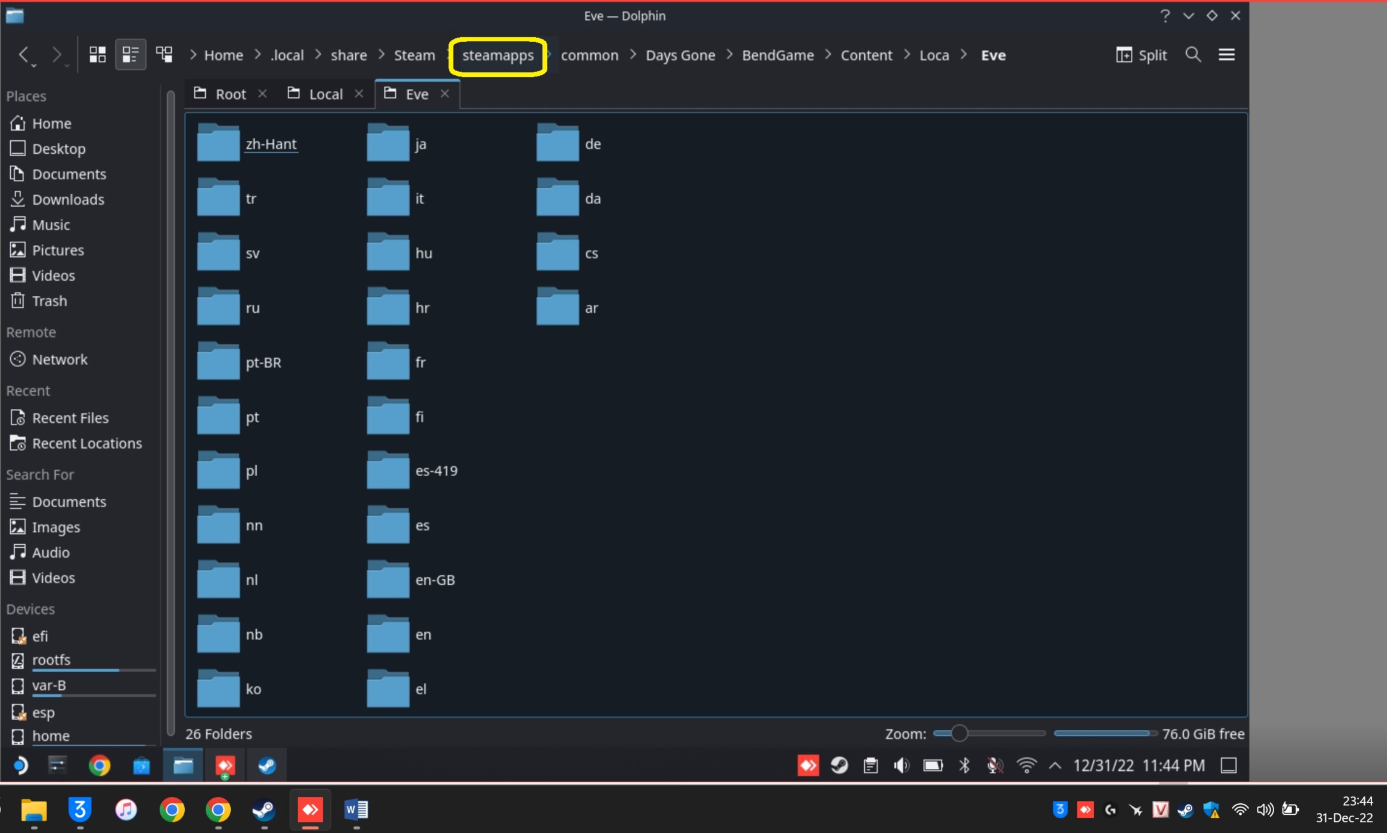Close the Root tab

click(x=262, y=94)
